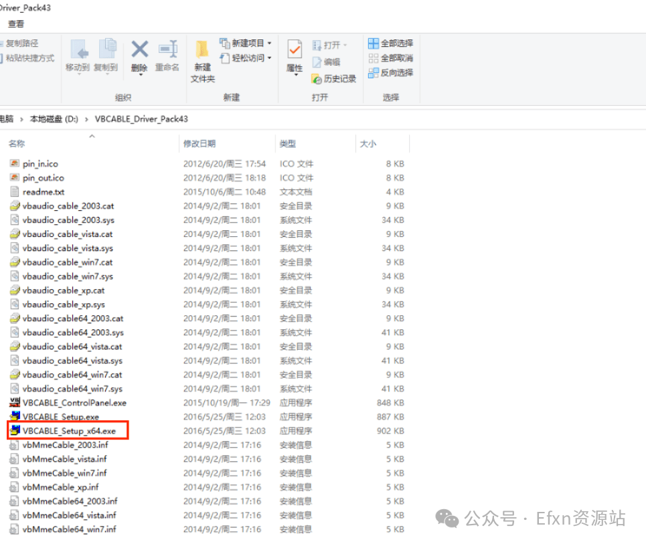Select the 删除 (Delete) icon in the ribbon
This screenshot has width=646, height=544.
(139, 54)
